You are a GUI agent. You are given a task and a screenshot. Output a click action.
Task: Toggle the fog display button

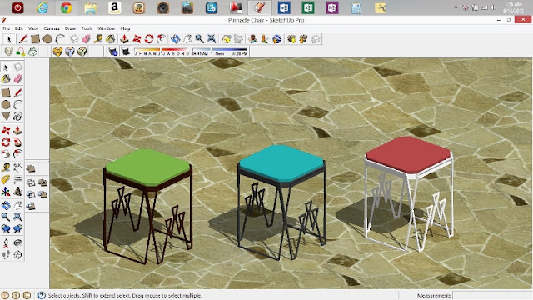pyautogui.click(x=126, y=52)
